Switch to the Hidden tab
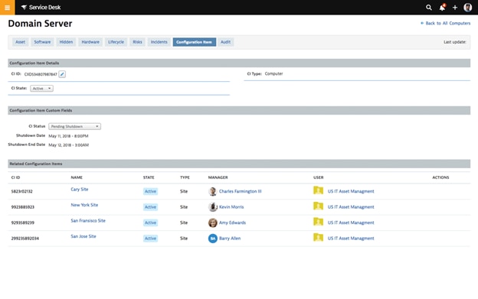 66,42
